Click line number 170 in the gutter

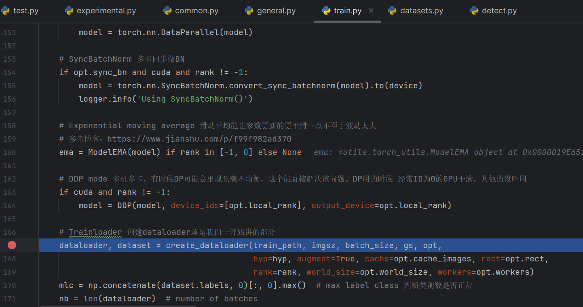pos(9,285)
